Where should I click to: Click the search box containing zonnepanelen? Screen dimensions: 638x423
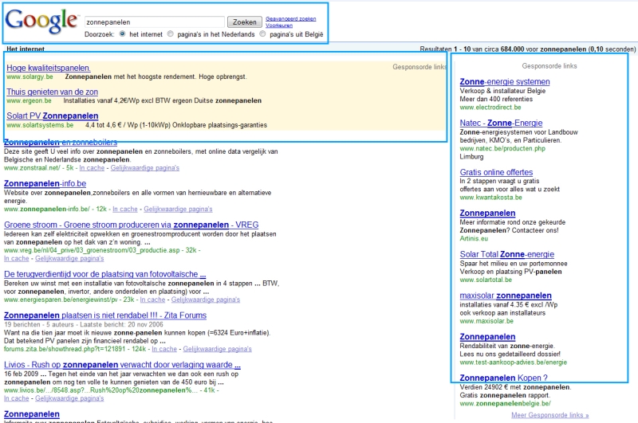pos(154,22)
